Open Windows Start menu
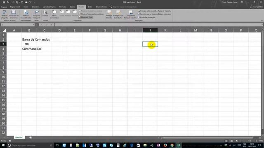 coord(3,145)
